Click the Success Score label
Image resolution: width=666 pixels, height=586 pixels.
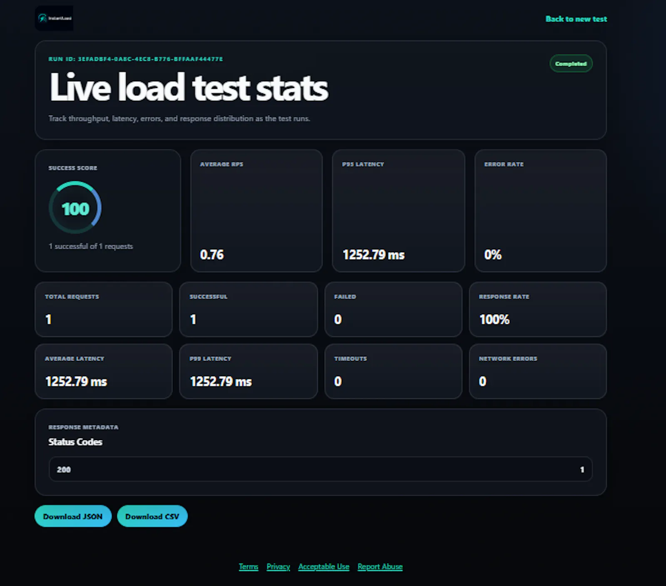pyautogui.click(x=73, y=168)
